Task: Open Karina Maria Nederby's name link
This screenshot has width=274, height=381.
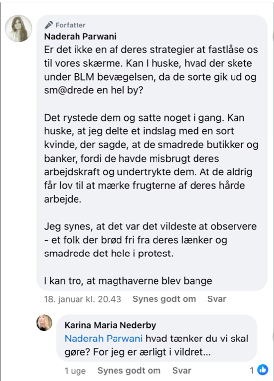Action: (x=110, y=325)
